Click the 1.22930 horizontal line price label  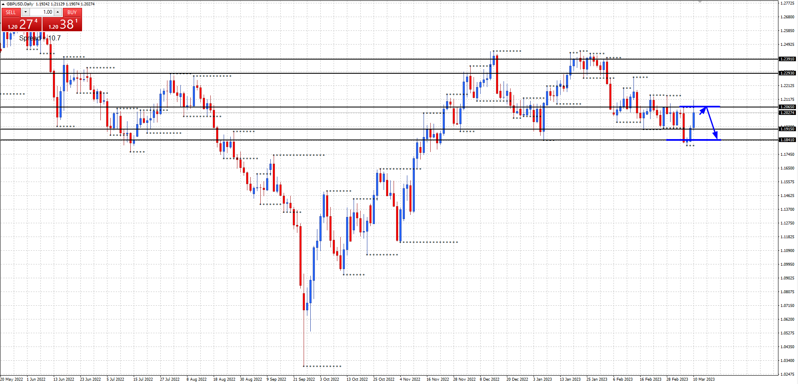click(787, 73)
